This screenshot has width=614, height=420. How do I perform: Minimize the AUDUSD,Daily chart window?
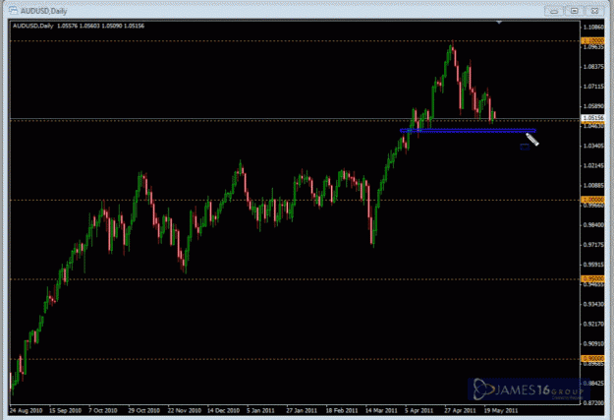pyautogui.click(x=554, y=11)
